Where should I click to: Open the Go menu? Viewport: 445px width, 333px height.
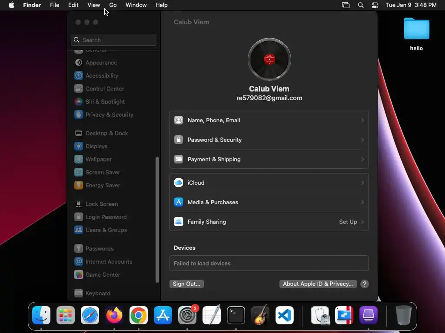point(113,5)
